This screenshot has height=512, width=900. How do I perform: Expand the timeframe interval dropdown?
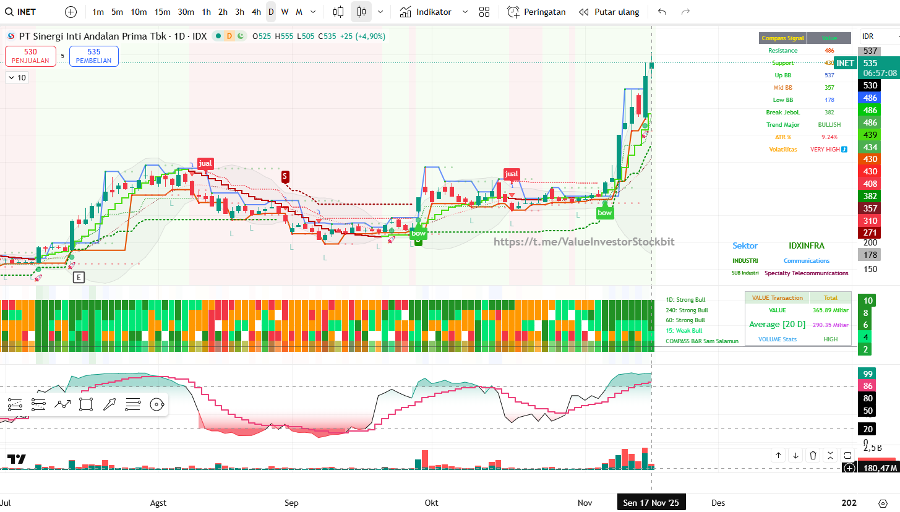313,12
